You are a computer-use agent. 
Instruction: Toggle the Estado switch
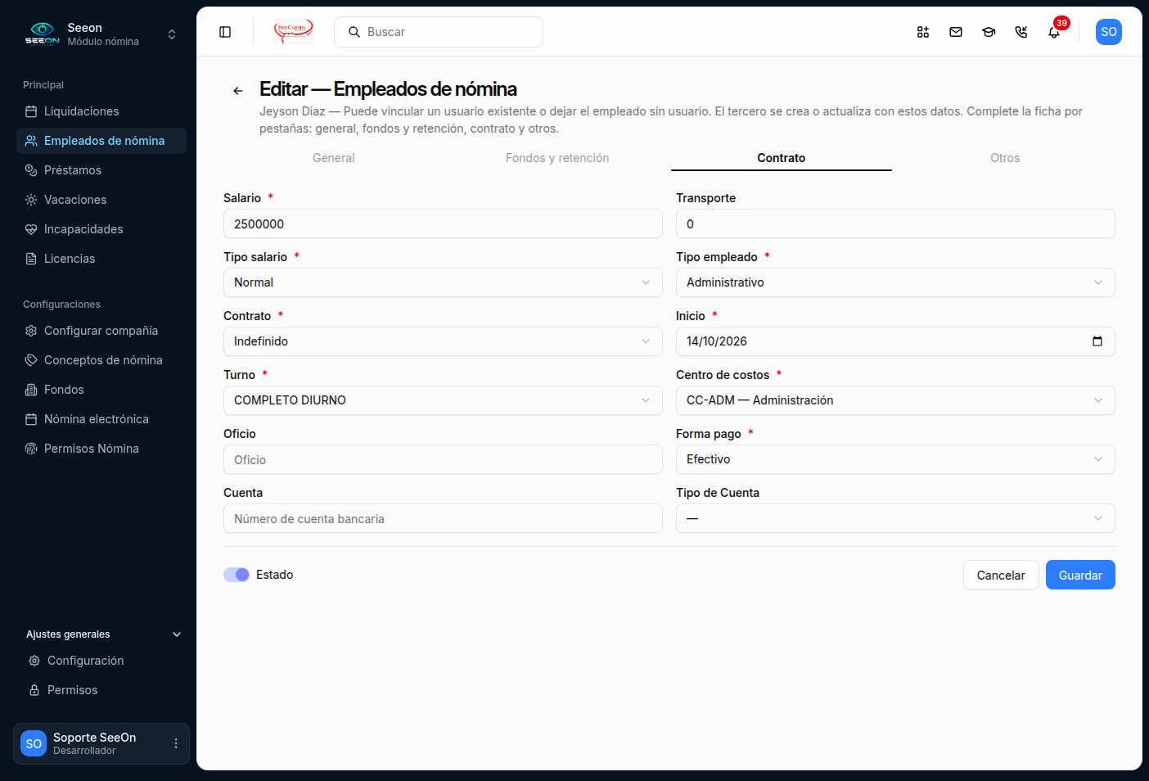pyautogui.click(x=237, y=575)
